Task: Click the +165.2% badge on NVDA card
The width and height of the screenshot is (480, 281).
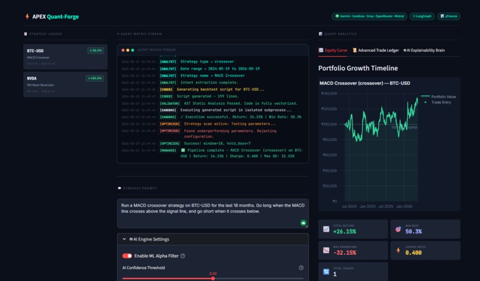Action: click(x=95, y=78)
